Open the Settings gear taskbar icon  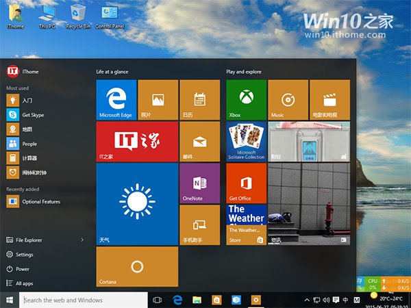(x=256, y=300)
